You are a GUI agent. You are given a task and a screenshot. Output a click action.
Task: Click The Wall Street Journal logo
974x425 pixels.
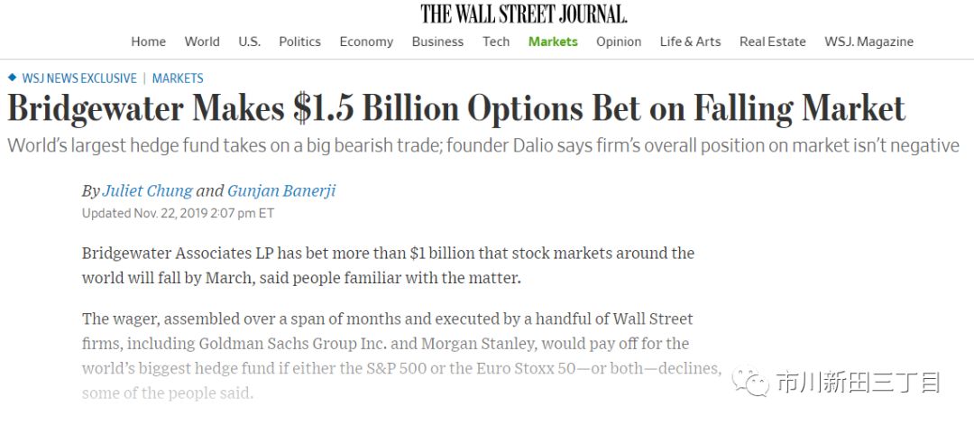coord(523,14)
